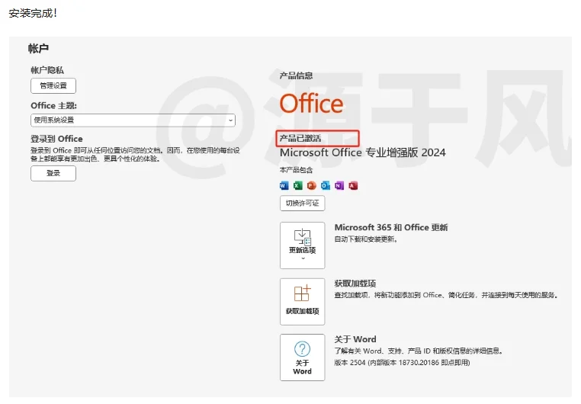Click the Microsoft 365 和 Office 更新 heading
Image resolution: width=581 pixels, height=404 pixels.
[391, 227]
